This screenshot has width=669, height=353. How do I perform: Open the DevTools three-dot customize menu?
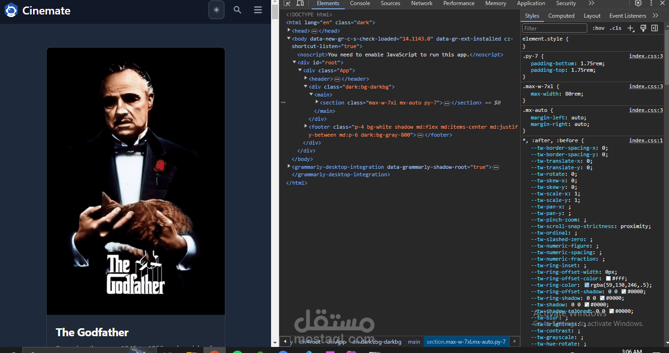tap(651, 3)
